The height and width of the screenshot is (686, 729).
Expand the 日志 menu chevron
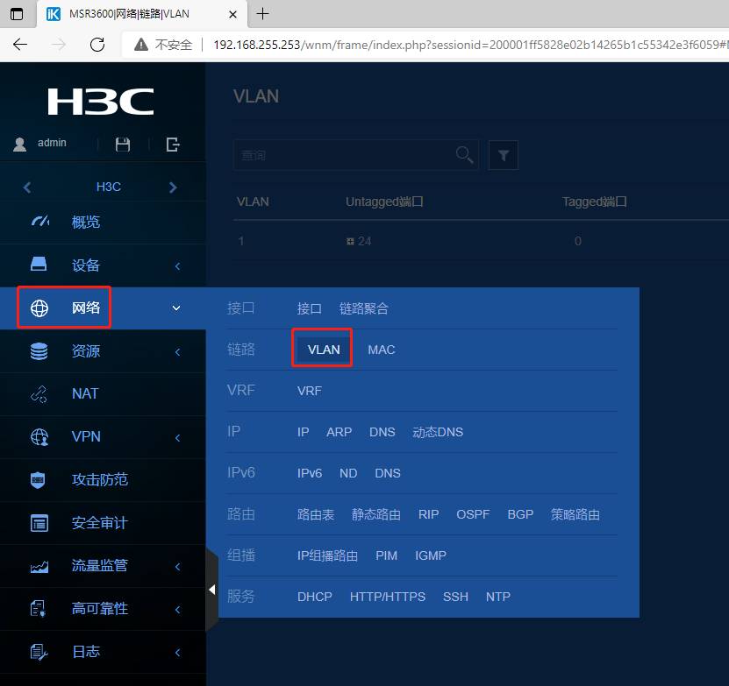pyautogui.click(x=177, y=652)
